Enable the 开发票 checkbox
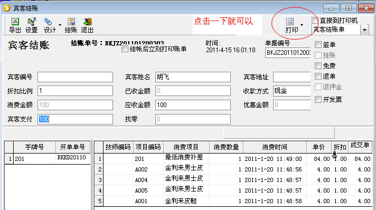 coord(318,99)
